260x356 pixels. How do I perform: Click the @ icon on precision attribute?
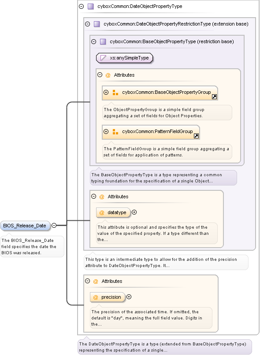(96, 297)
